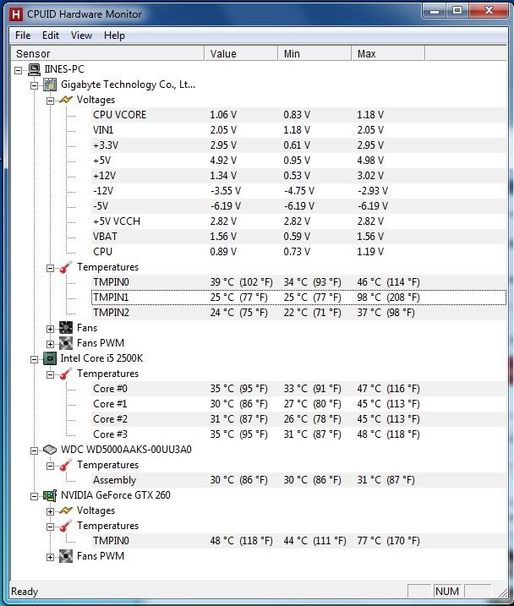The image size is (514, 606).
Task: Collapse the Gigabyte Voltages section
Action: click(x=50, y=101)
